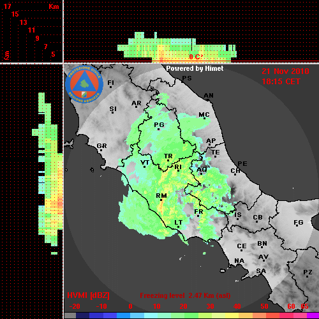This screenshot has width=319, height=319.
Task: Click the FI city label for Florence
Action: pyautogui.click(x=111, y=82)
